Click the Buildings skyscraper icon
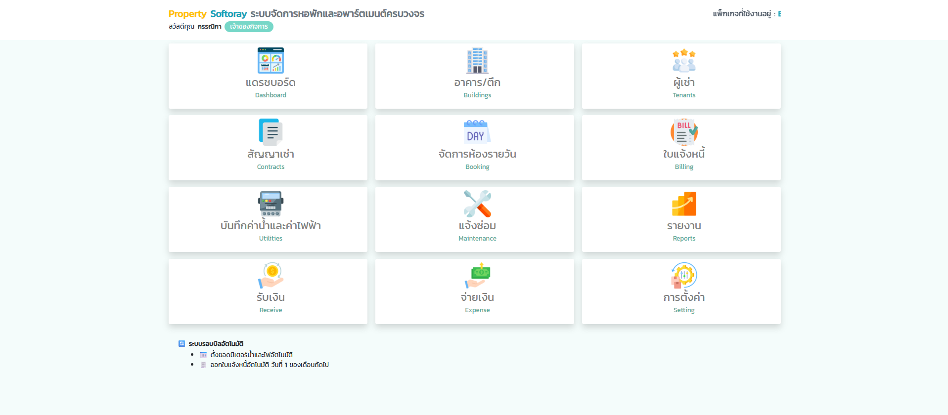948x415 pixels. coord(477,60)
